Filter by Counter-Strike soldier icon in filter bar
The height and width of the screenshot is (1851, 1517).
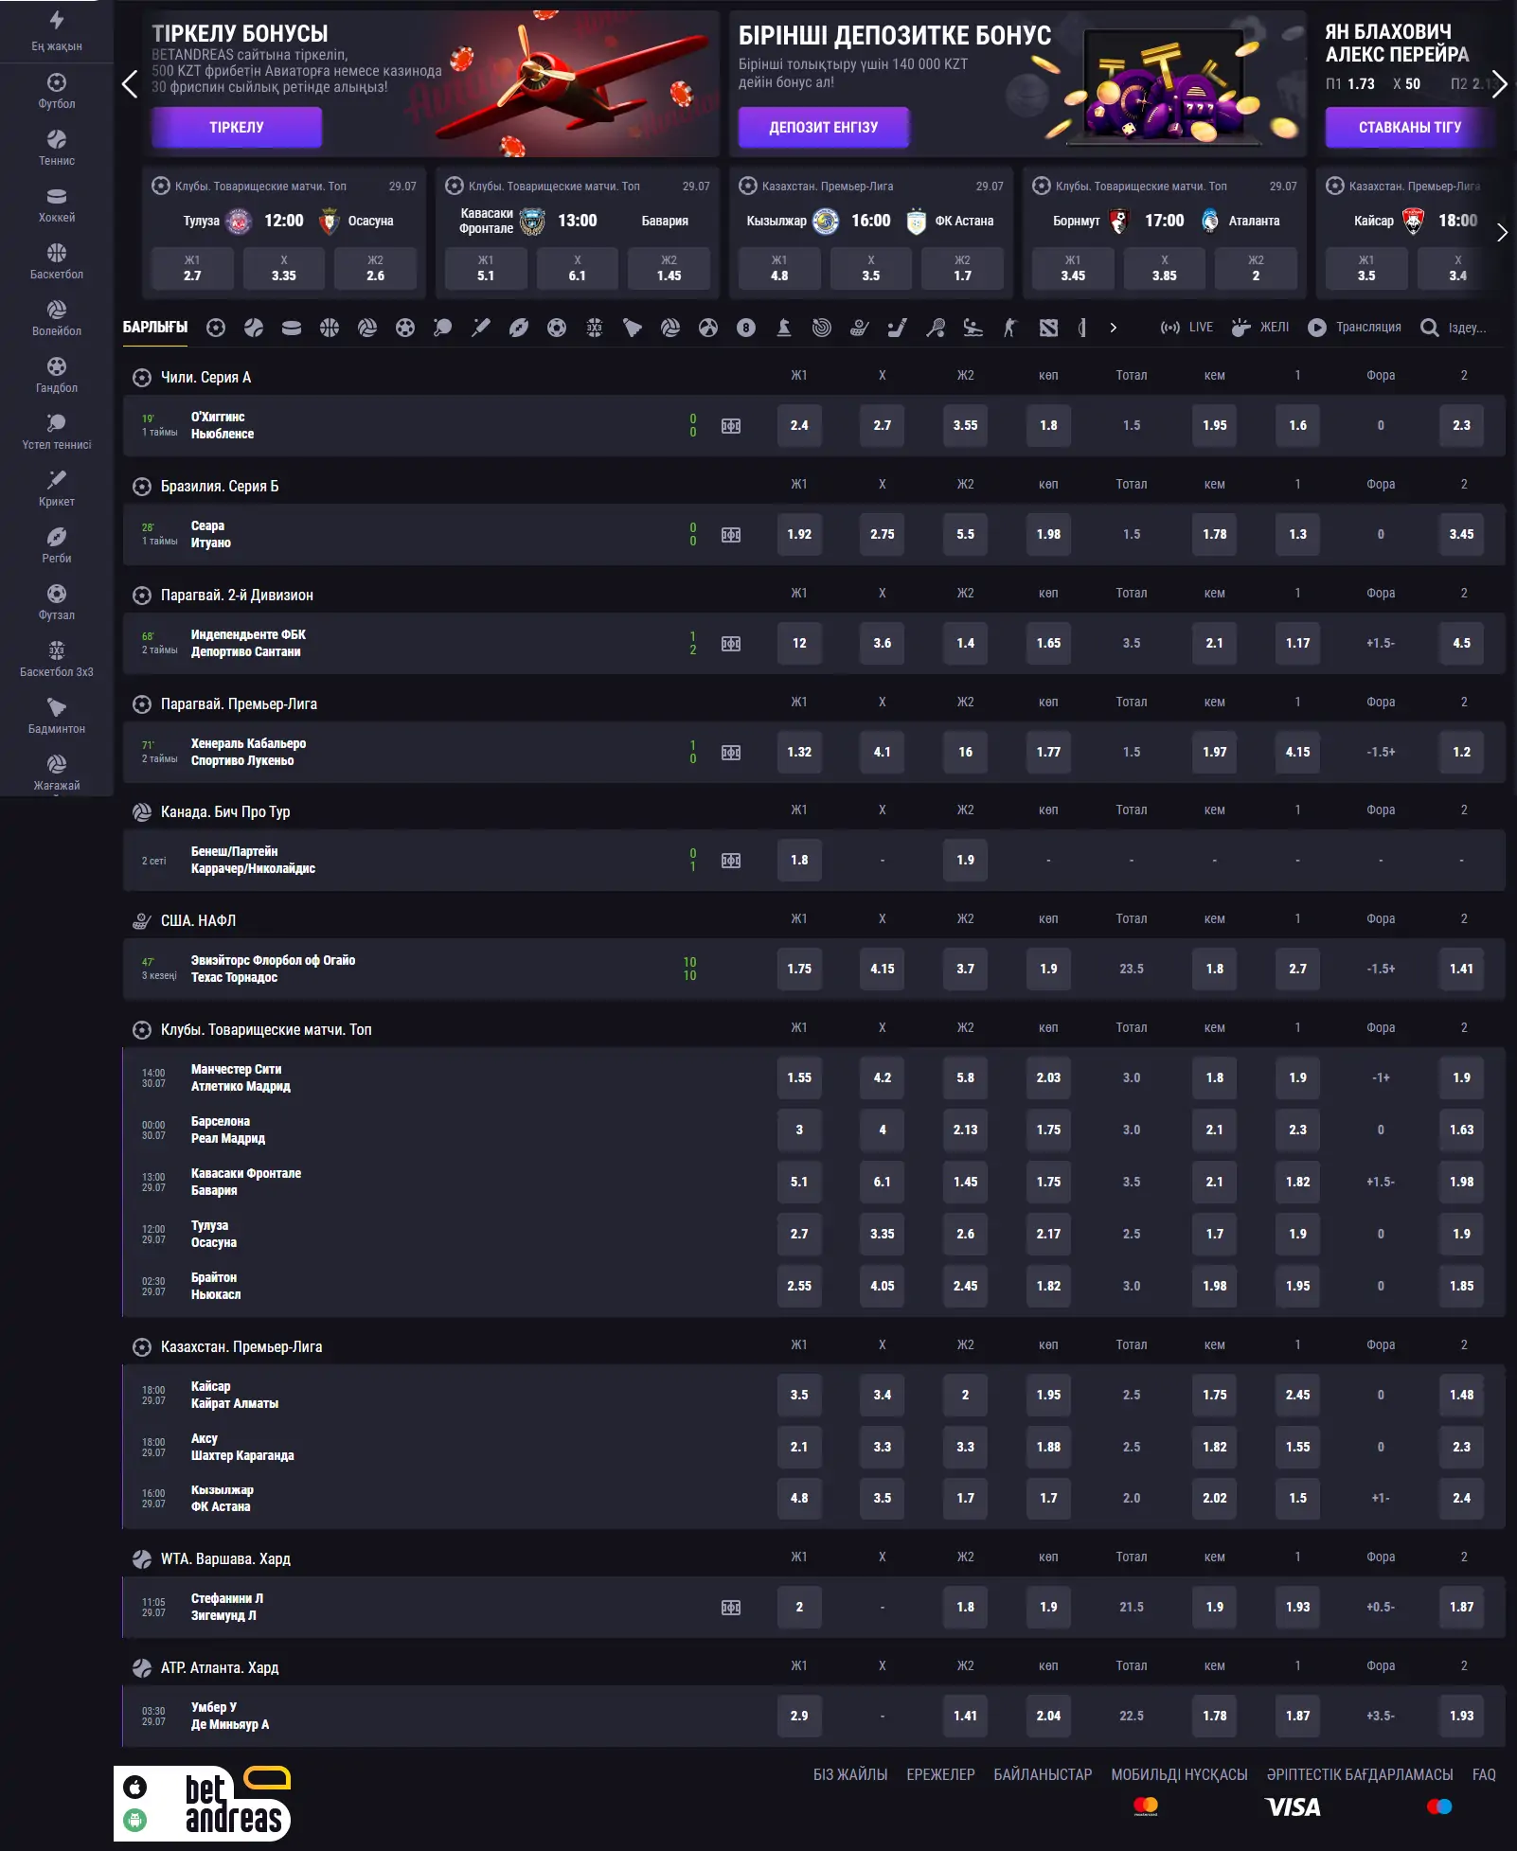(1010, 328)
